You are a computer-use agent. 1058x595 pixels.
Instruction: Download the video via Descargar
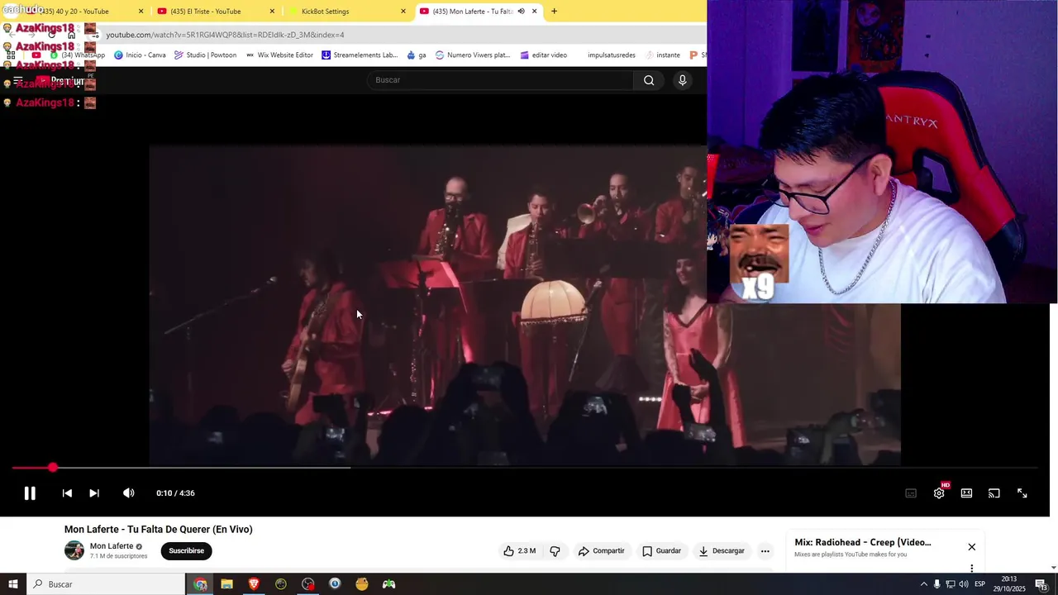click(722, 551)
